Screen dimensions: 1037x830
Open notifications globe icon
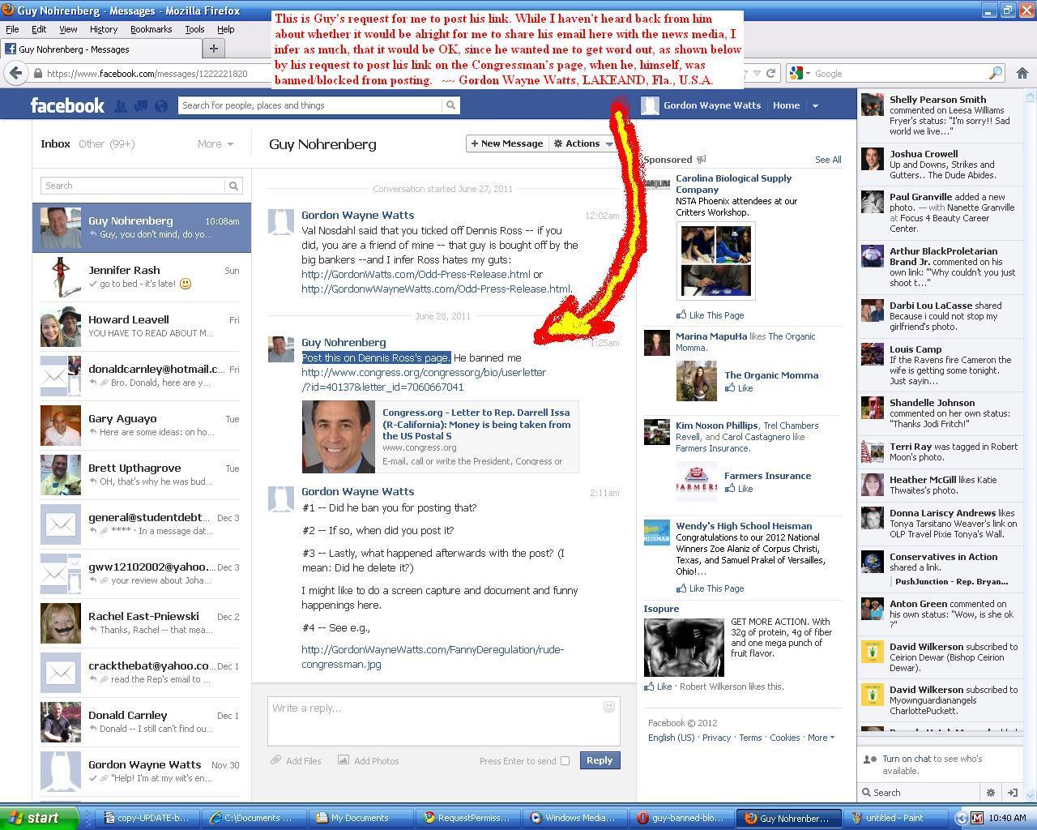coord(160,105)
